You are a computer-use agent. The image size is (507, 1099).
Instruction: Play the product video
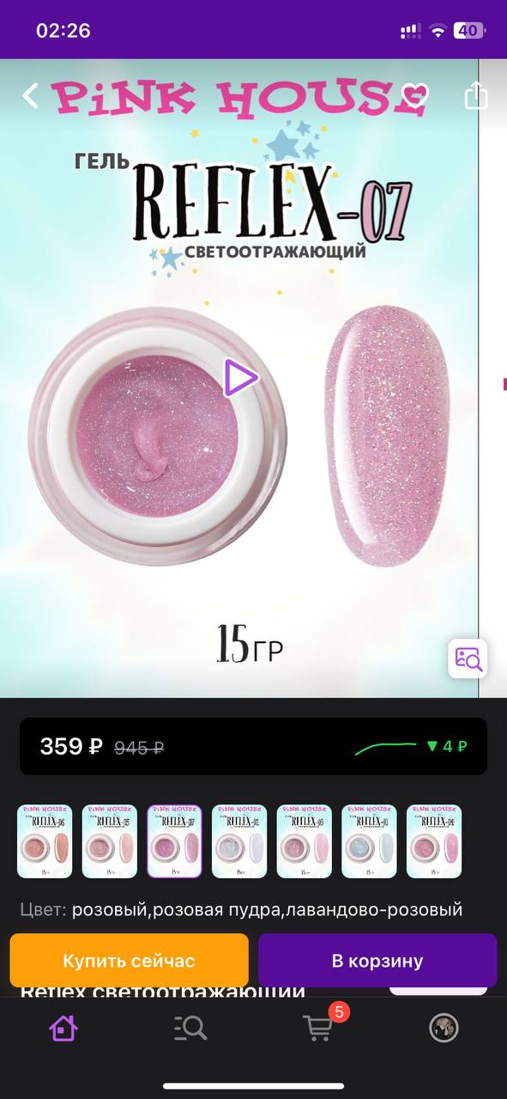240,378
